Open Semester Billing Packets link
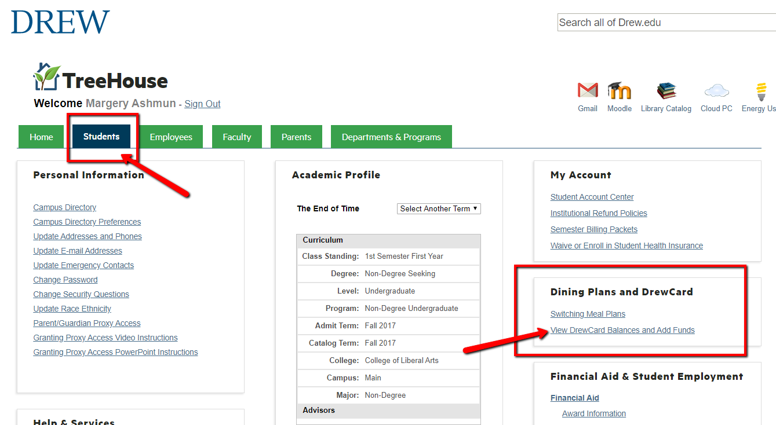 point(594,229)
